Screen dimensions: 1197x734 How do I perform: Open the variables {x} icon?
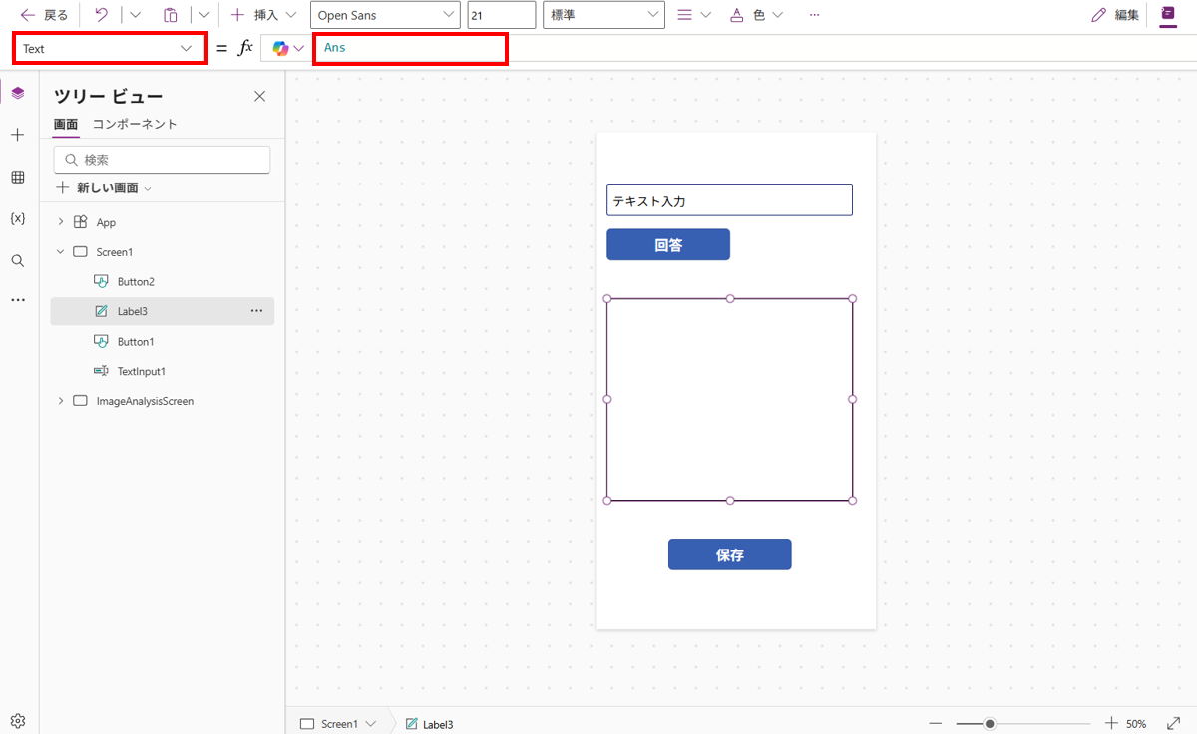(18, 218)
